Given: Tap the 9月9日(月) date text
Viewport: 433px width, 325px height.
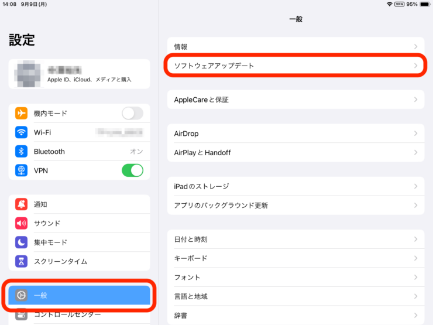Looking at the screenshot, I should [34, 4].
